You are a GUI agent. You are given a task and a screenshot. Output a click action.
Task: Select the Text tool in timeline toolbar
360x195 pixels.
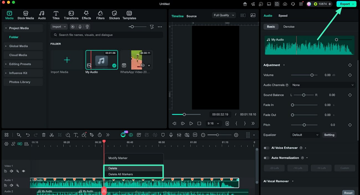[76, 135]
